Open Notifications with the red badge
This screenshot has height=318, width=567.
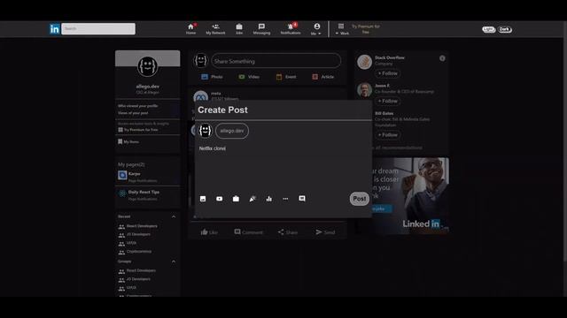[291, 29]
